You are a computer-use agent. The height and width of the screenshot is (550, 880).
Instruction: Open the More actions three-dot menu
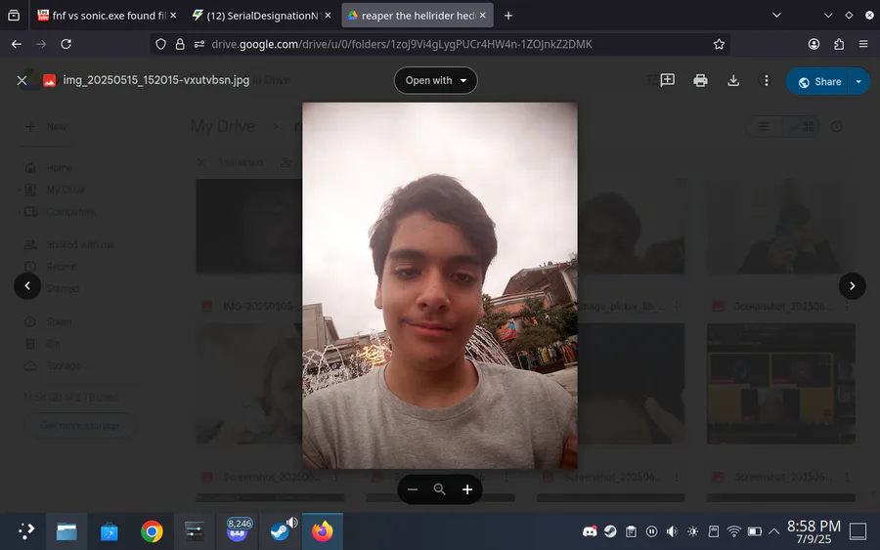[766, 81]
